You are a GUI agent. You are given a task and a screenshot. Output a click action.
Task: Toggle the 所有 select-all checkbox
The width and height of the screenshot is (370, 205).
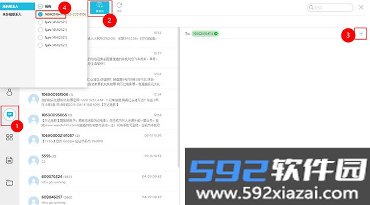40,6
